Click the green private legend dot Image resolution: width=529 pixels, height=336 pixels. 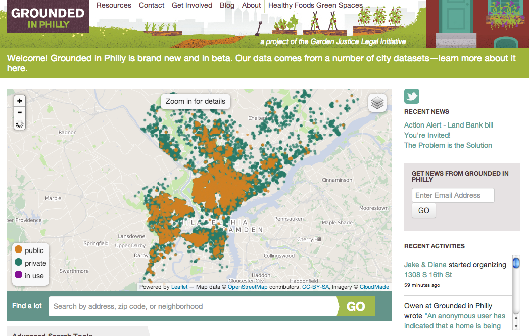click(x=19, y=262)
